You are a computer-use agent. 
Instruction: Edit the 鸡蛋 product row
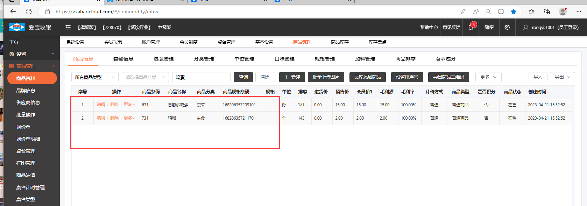click(101, 118)
